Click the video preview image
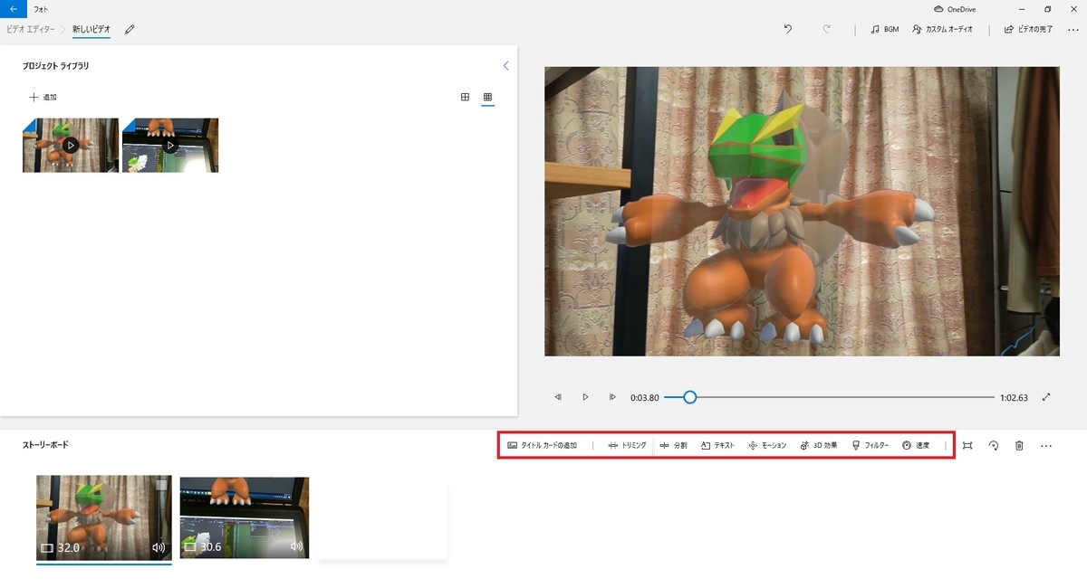 [802, 211]
